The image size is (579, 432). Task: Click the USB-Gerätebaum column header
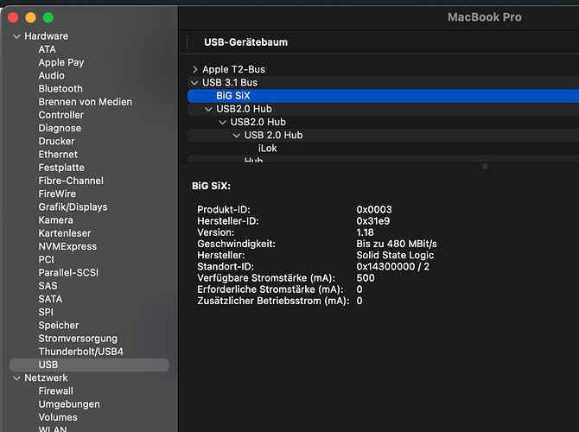245,42
